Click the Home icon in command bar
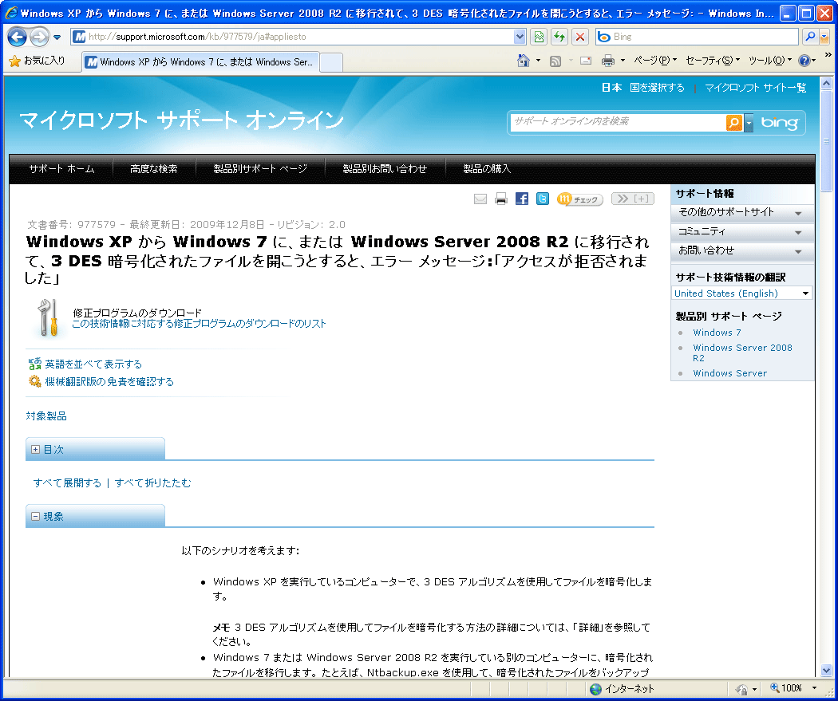Image resolution: width=838 pixels, height=701 pixels. pyautogui.click(x=524, y=61)
